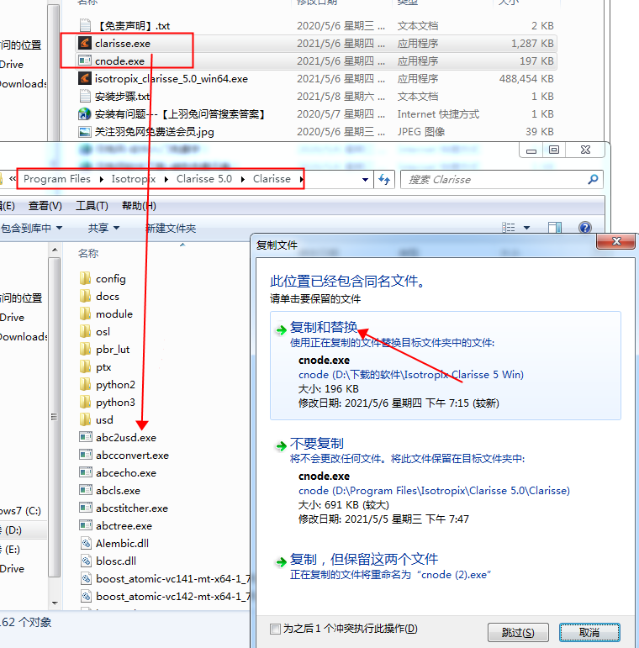Select the Alembic.dll file icon
This screenshot has width=639, height=648.
click(x=85, y=543)
